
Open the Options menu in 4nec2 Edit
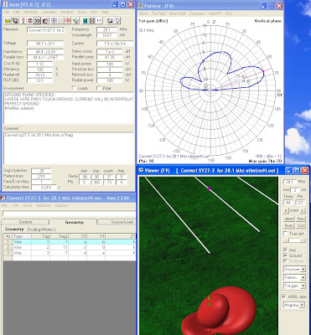61,205
